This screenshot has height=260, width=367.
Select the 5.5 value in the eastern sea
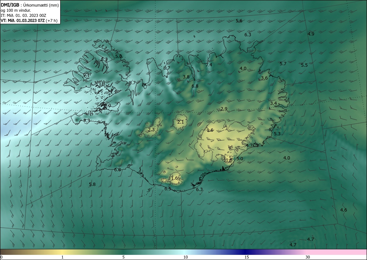click(304, 65)
